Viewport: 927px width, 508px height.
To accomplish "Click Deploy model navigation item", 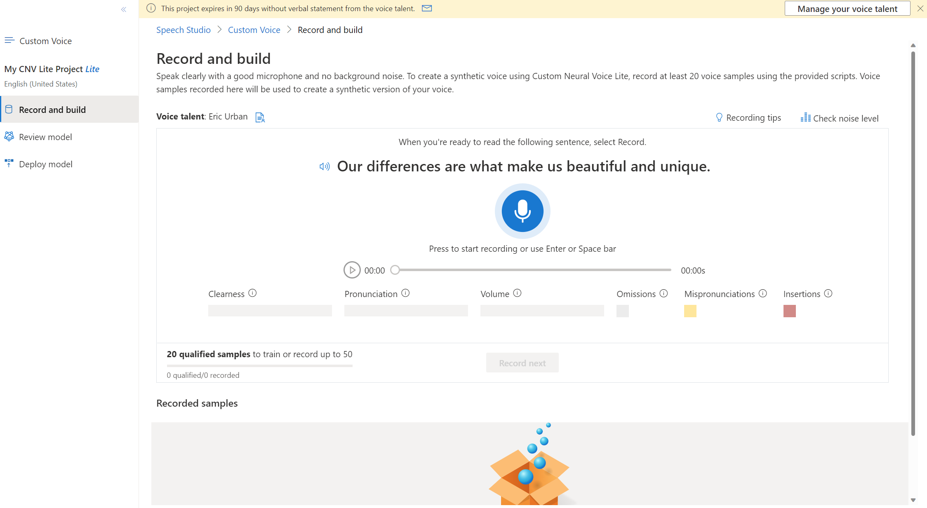I will (46, 163).
